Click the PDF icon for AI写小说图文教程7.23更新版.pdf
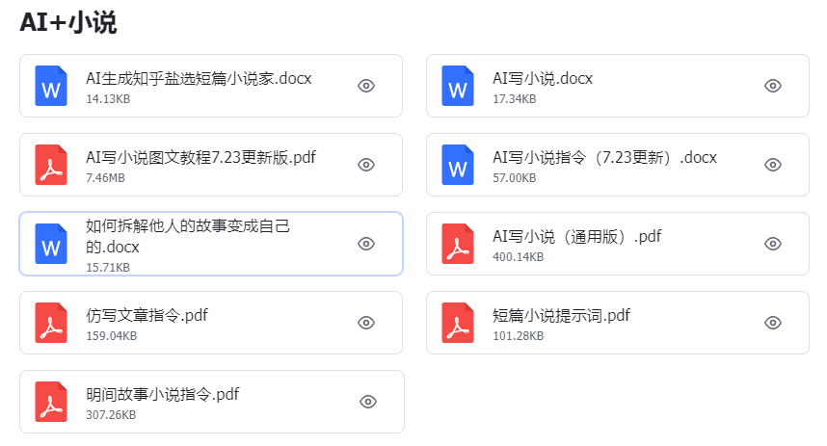This screenshot has width=827, height=446. [x=51, y=165]
